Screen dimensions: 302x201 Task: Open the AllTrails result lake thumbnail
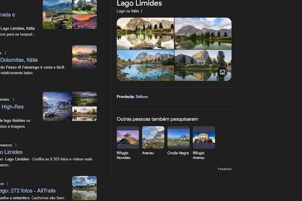[x=84, y=188]
